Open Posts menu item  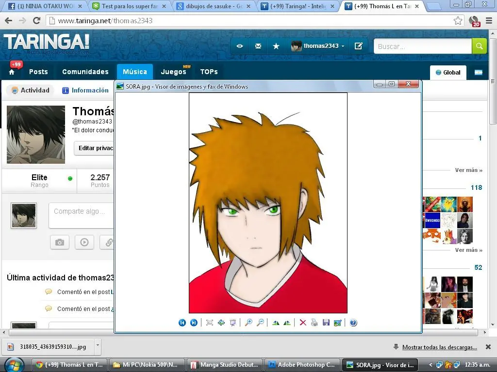[38, 72]
